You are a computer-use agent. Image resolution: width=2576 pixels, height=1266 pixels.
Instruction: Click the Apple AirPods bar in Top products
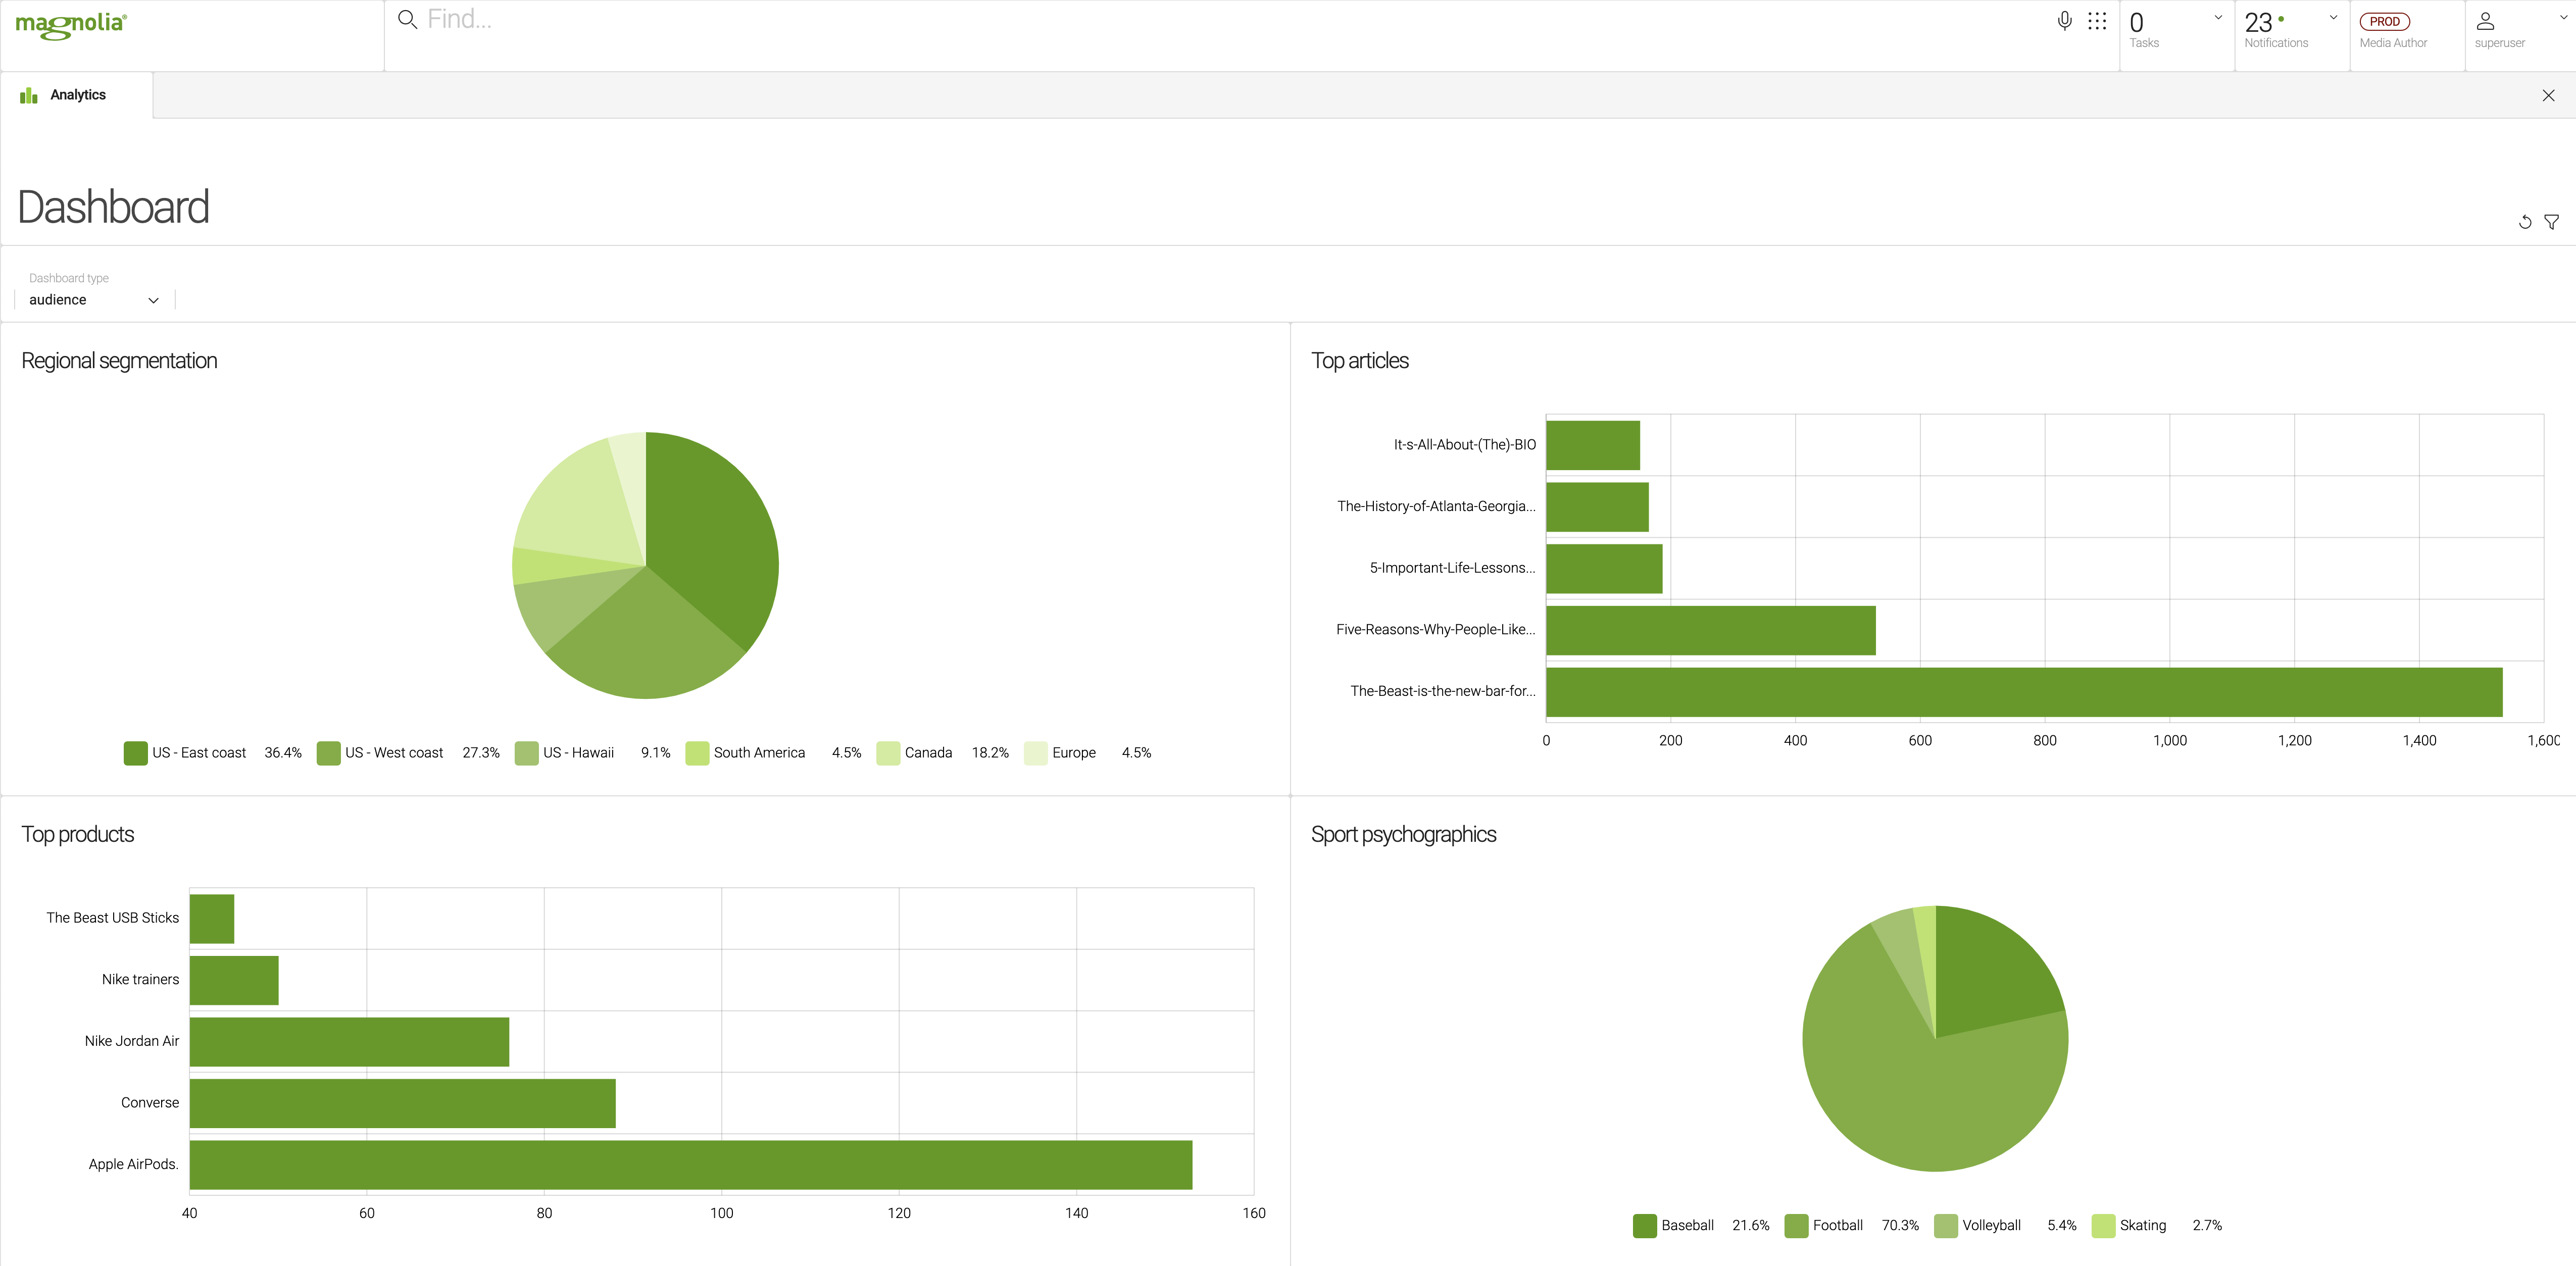[690, 1164]
